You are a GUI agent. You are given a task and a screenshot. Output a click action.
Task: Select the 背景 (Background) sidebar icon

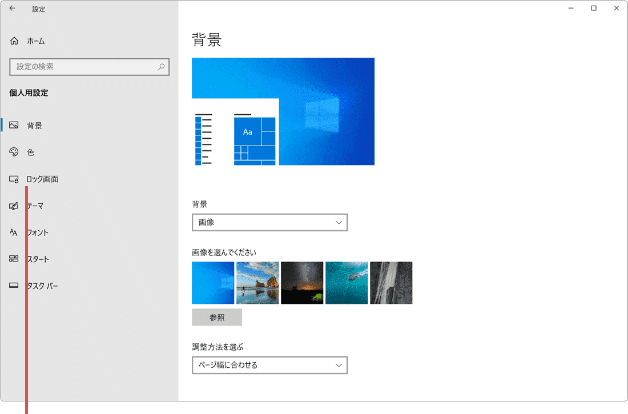click(x=14, y=126)
